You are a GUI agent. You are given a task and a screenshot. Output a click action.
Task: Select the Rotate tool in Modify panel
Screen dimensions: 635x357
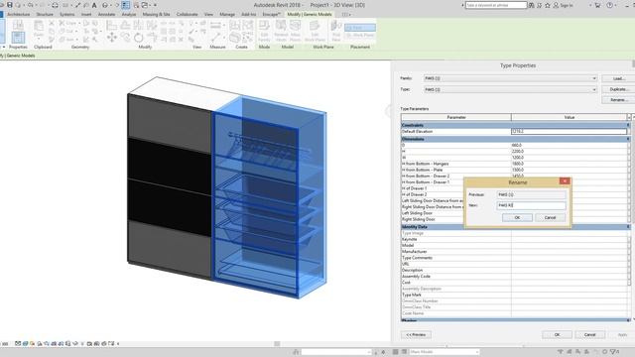click(139, 38)
